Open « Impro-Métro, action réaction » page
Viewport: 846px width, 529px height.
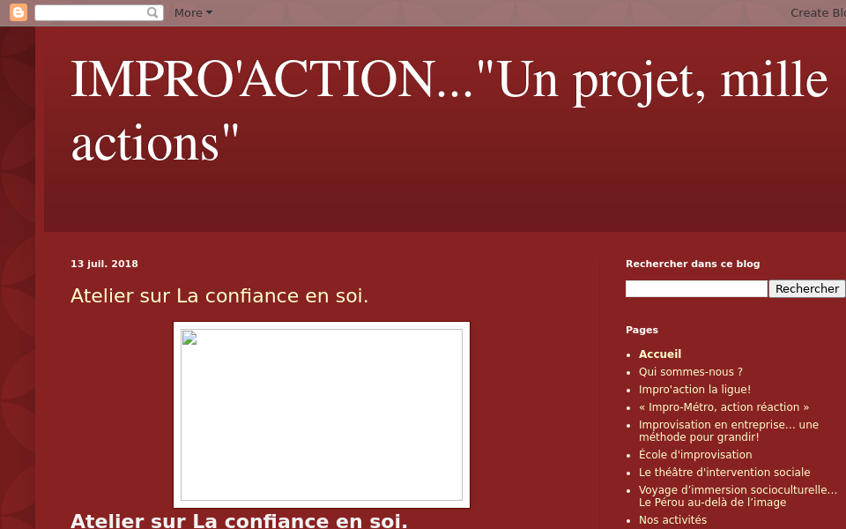724,406
